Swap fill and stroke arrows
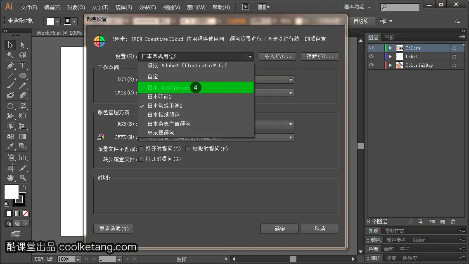This screenshot has width=469, height=264. [x=24, y=187]
